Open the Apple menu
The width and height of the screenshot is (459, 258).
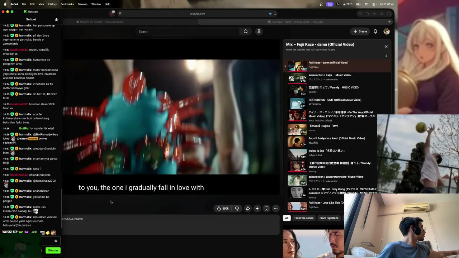click(x=5, y=4)
